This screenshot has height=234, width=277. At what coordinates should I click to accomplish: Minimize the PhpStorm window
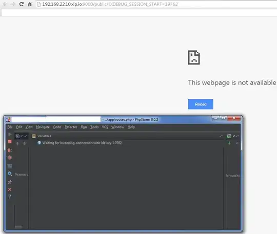point(215,118)
